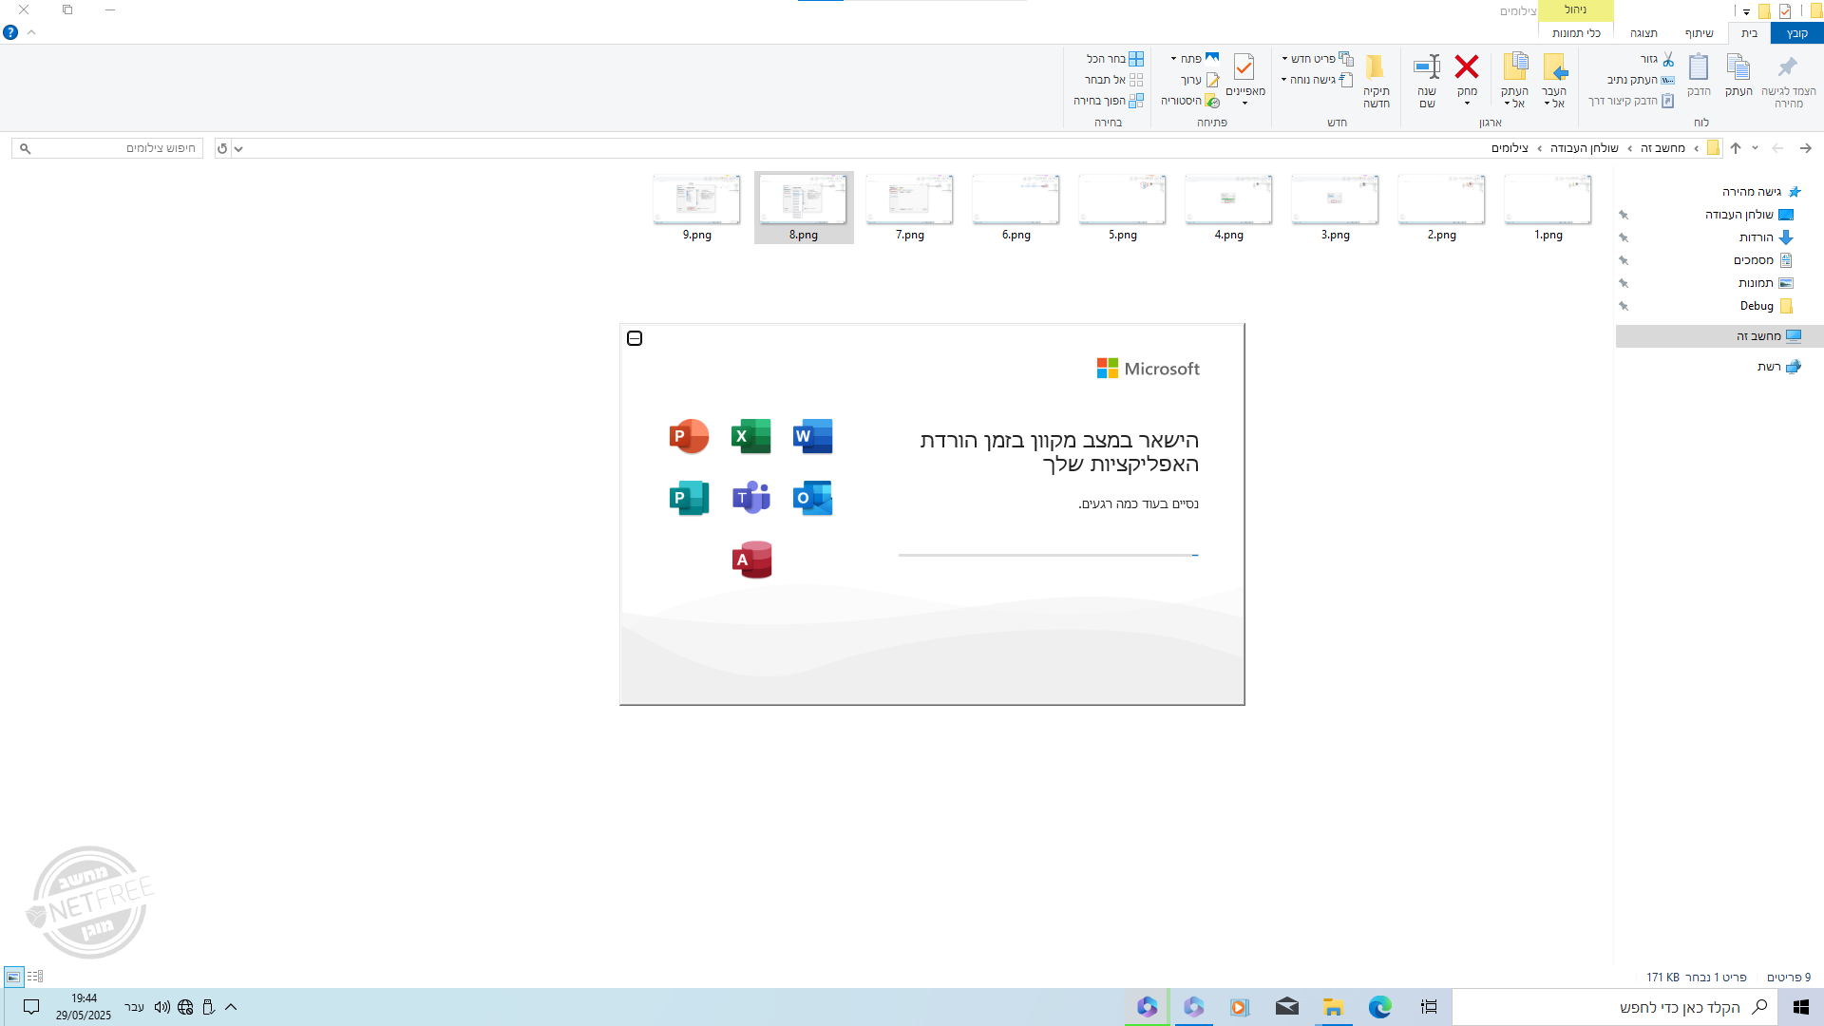The image size is (1824, 1026).
Task: Expand the Delete (מחק) dropdown arrow
Action: point(1467,104)
